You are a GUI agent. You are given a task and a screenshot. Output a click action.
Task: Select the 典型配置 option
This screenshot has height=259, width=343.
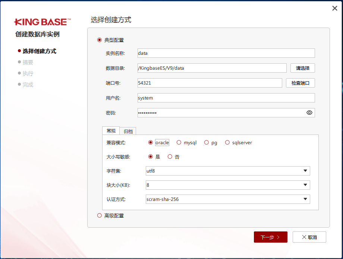99,40
